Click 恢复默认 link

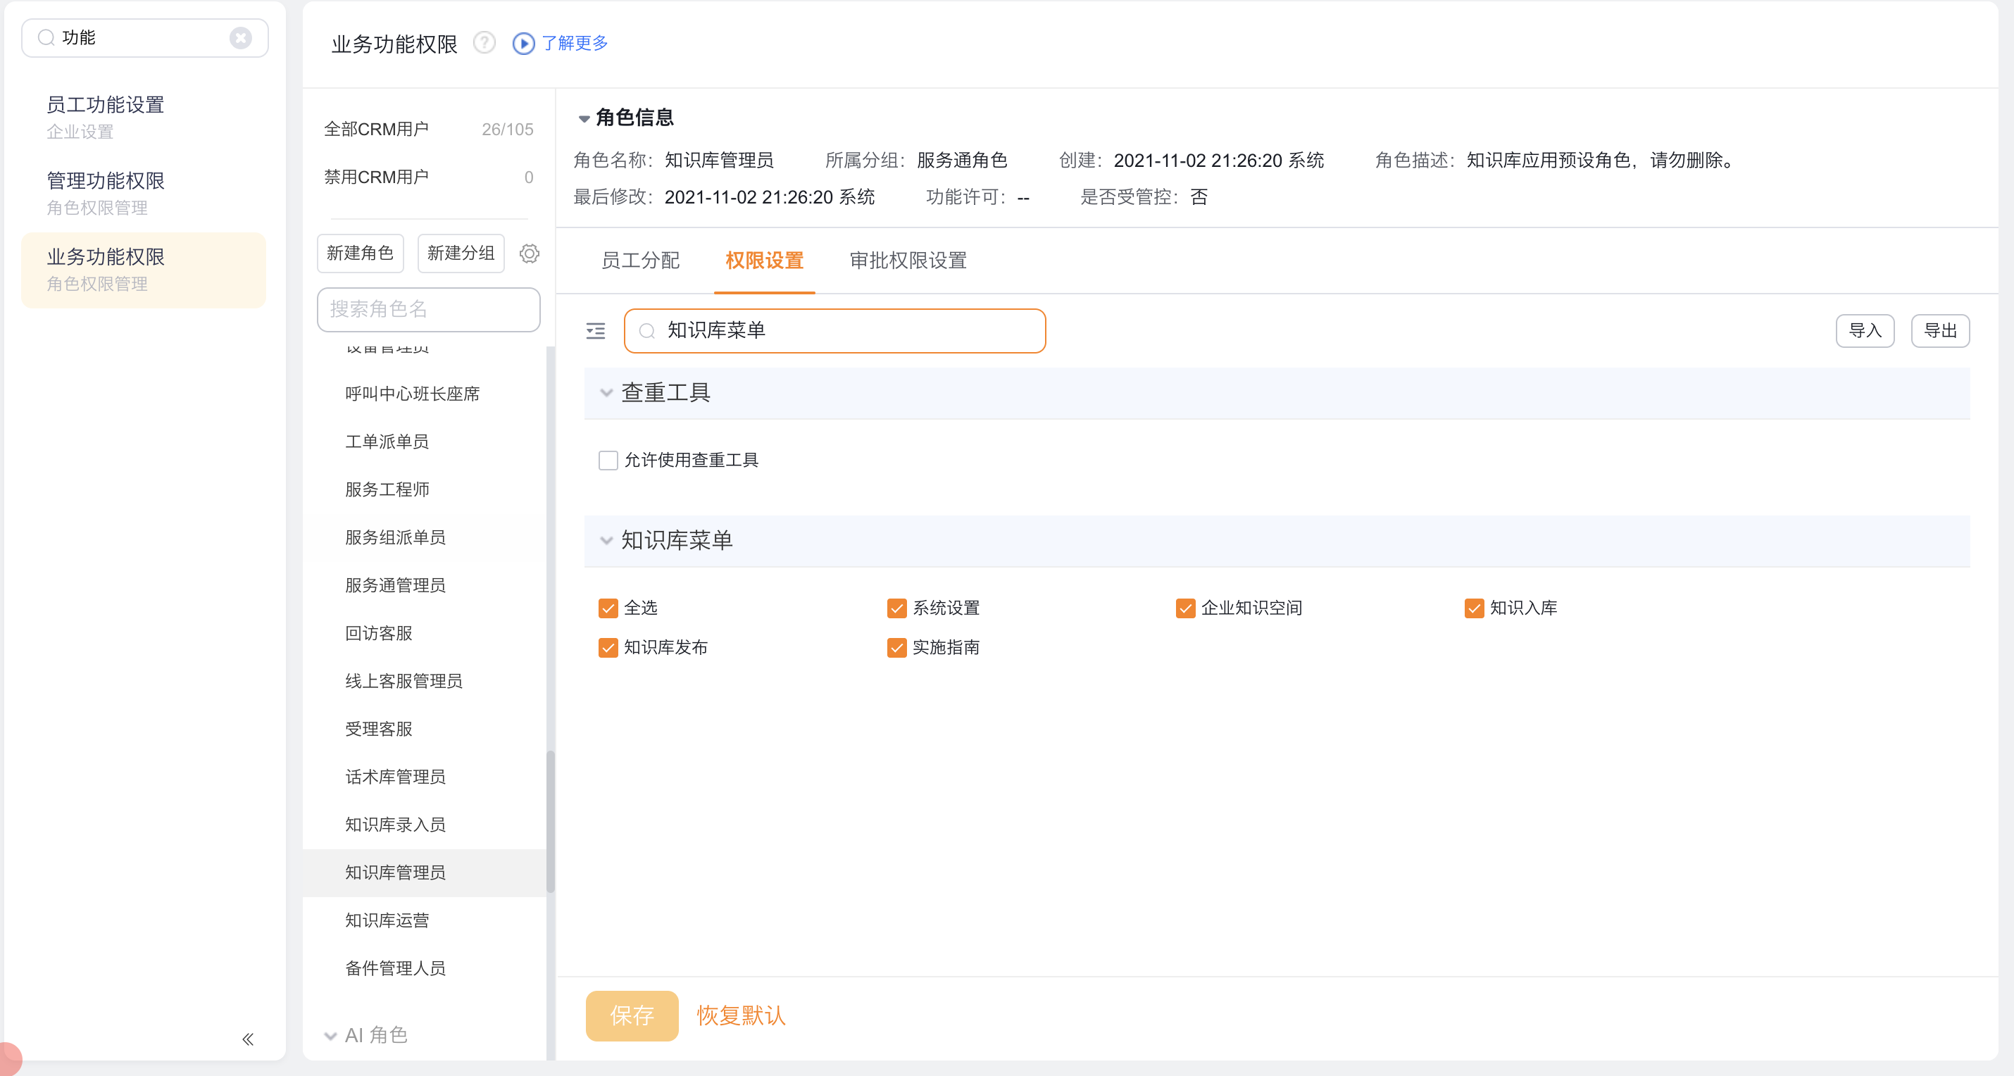pos(740,1015)
